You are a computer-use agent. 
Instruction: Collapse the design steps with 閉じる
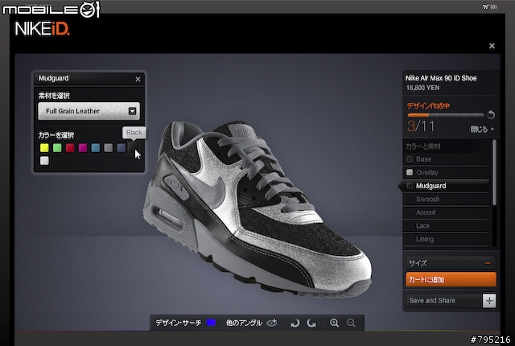point(482,130)
